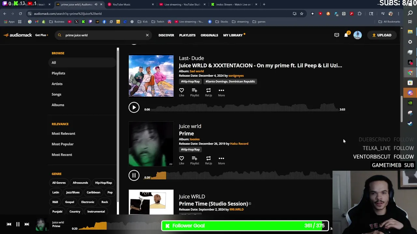Open uploader sonigreyes profile

(236, 76)
